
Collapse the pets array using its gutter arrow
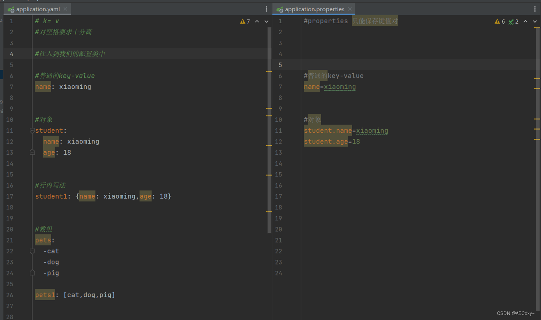click(x=32, y=251)
